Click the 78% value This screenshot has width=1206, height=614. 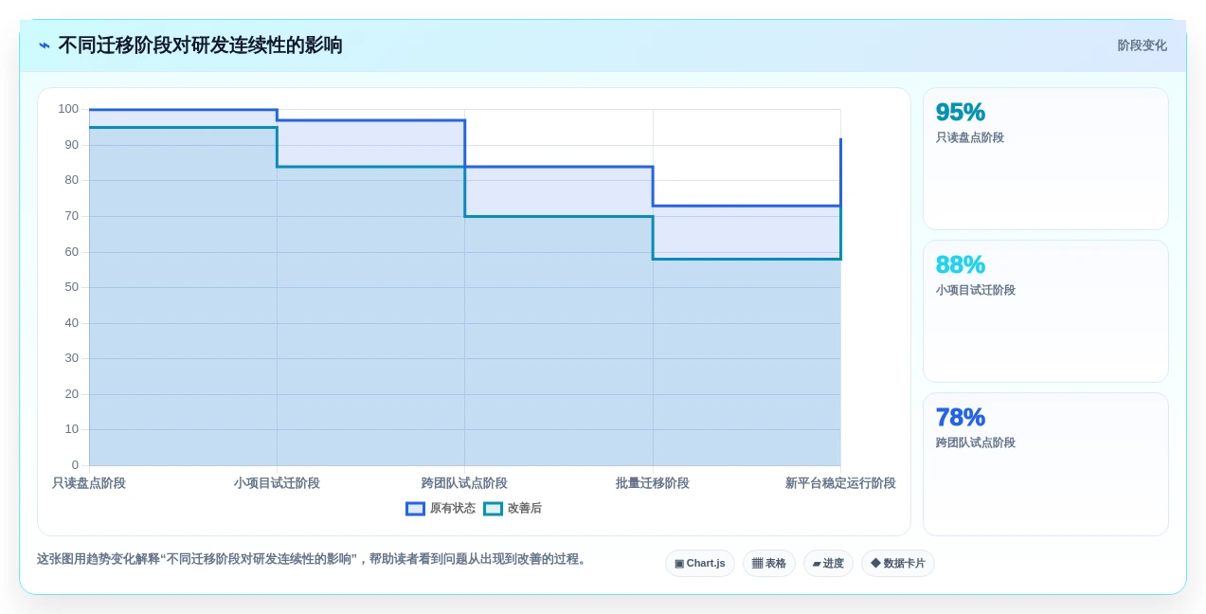pos(961,418)
